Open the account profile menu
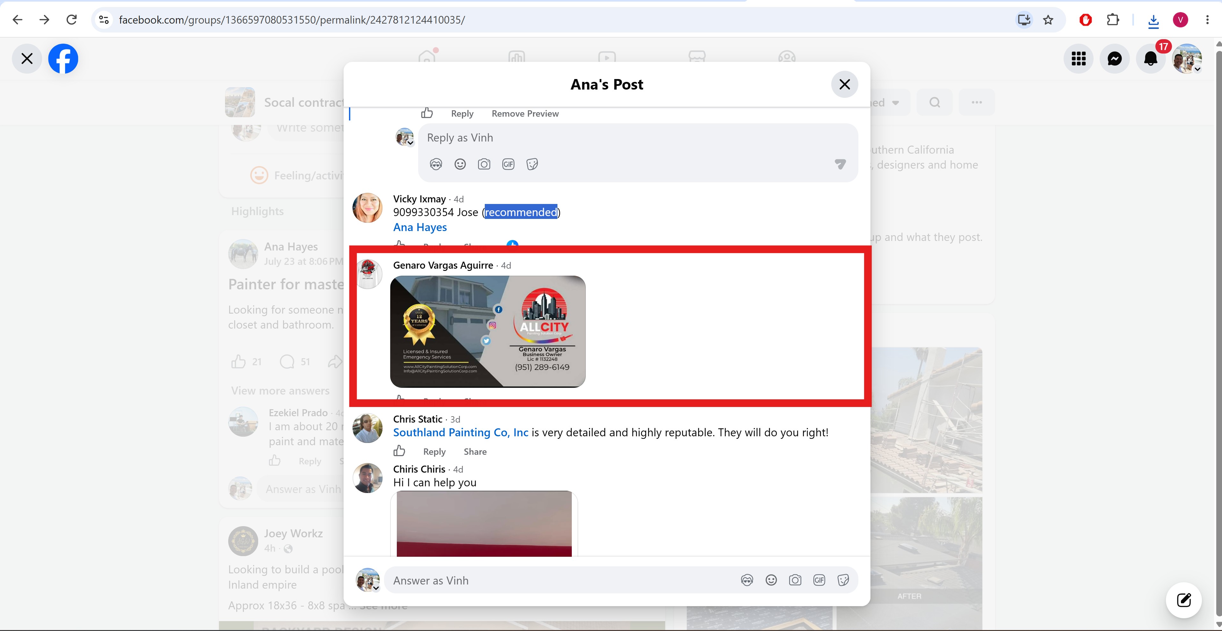Image resolution: width=1222 pixels, height=631 pixels. coord(1187,59)
